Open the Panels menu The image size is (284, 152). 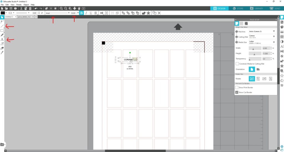click(x=19, y=5)
